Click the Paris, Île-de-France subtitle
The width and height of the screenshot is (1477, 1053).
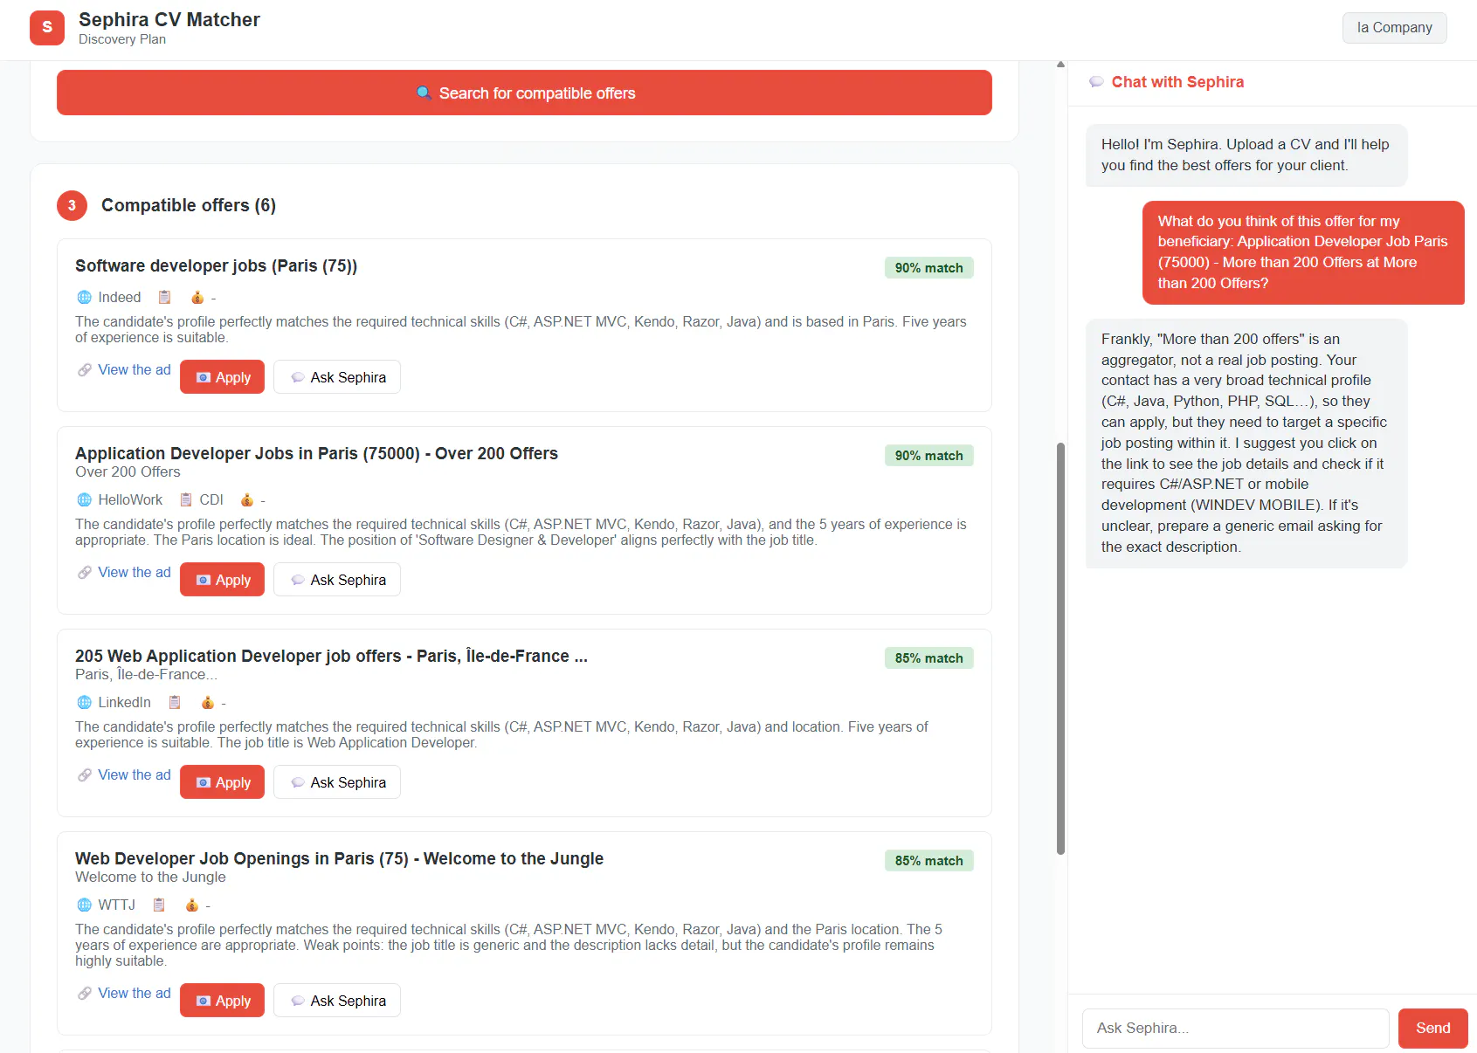[146, 675]
